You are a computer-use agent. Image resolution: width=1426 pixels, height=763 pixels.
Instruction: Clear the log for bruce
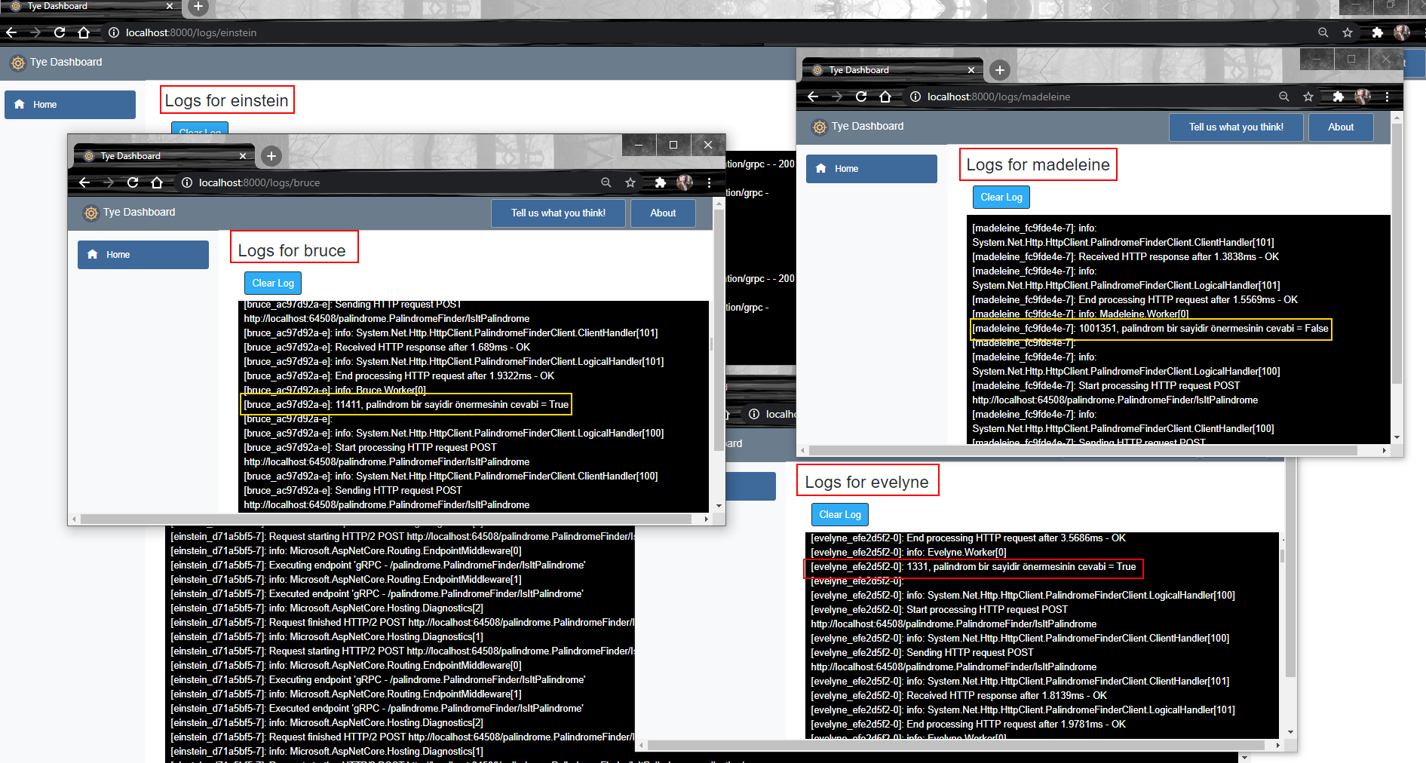pos(273,283)
